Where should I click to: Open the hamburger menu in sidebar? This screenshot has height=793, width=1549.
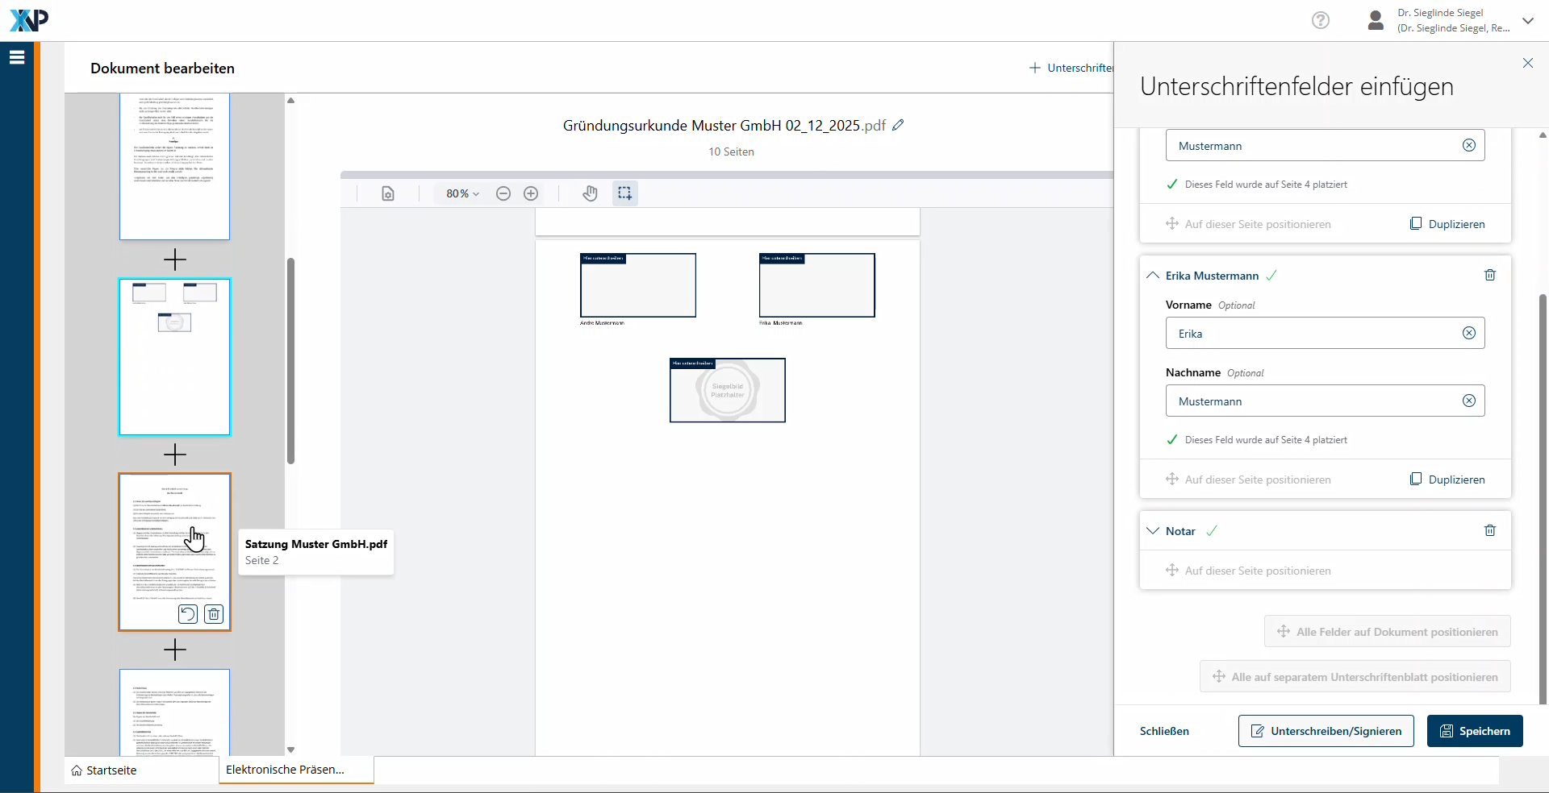pos(17,57)
